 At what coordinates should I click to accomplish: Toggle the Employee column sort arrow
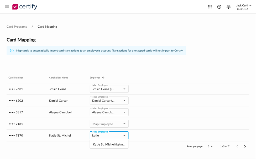click(103, 78)
